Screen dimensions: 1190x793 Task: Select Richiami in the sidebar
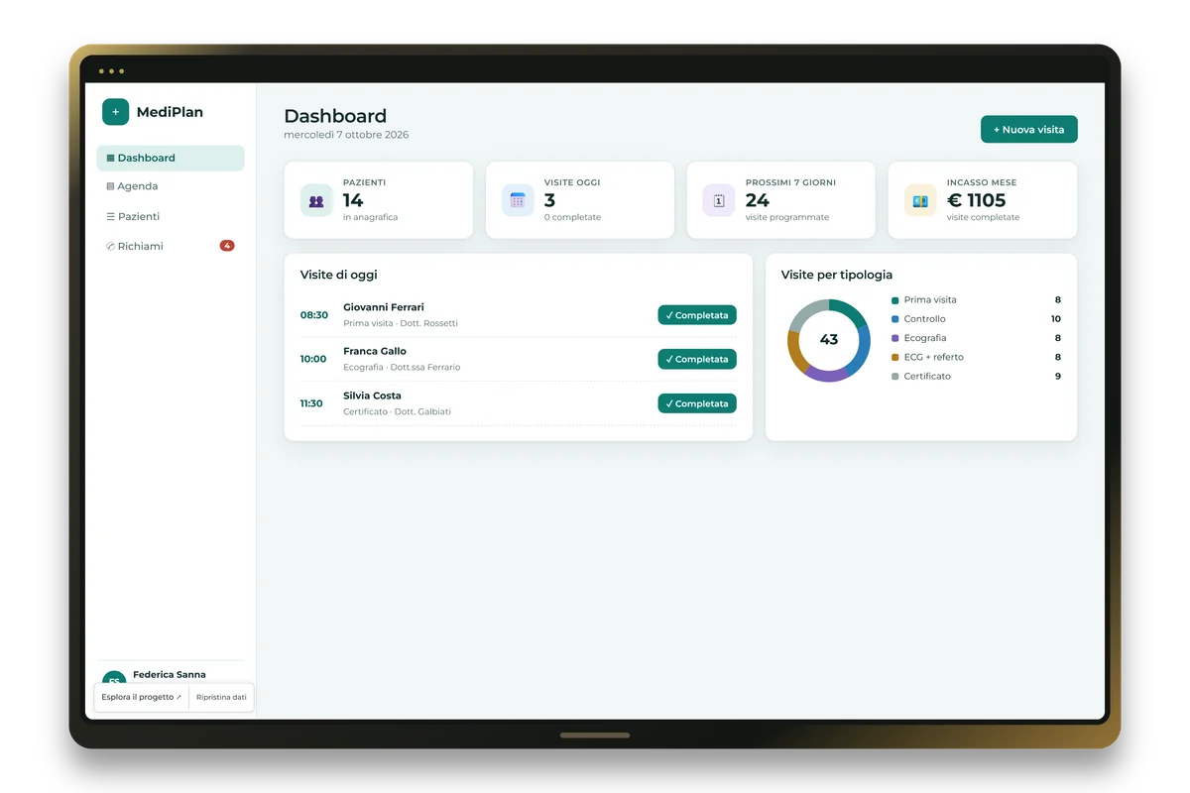pos(171,246)
